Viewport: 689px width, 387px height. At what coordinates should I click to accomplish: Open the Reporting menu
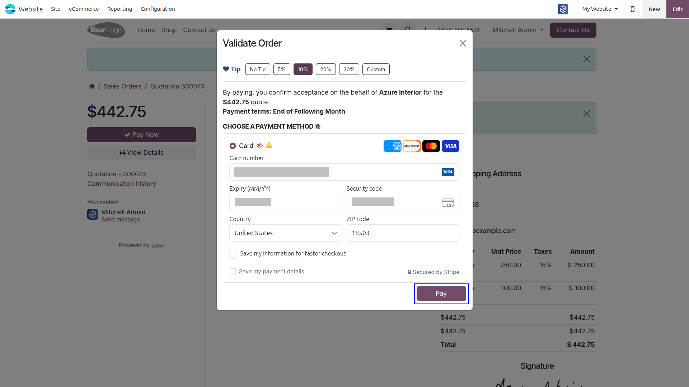point(119,9)
